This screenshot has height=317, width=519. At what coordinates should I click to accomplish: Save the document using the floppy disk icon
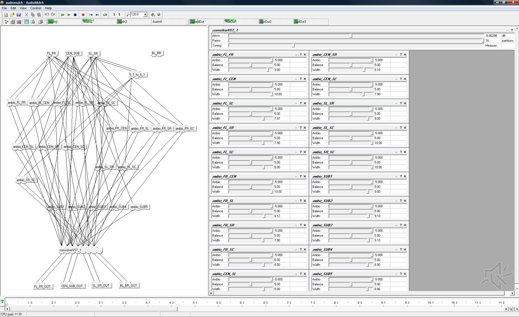point(19,15)
